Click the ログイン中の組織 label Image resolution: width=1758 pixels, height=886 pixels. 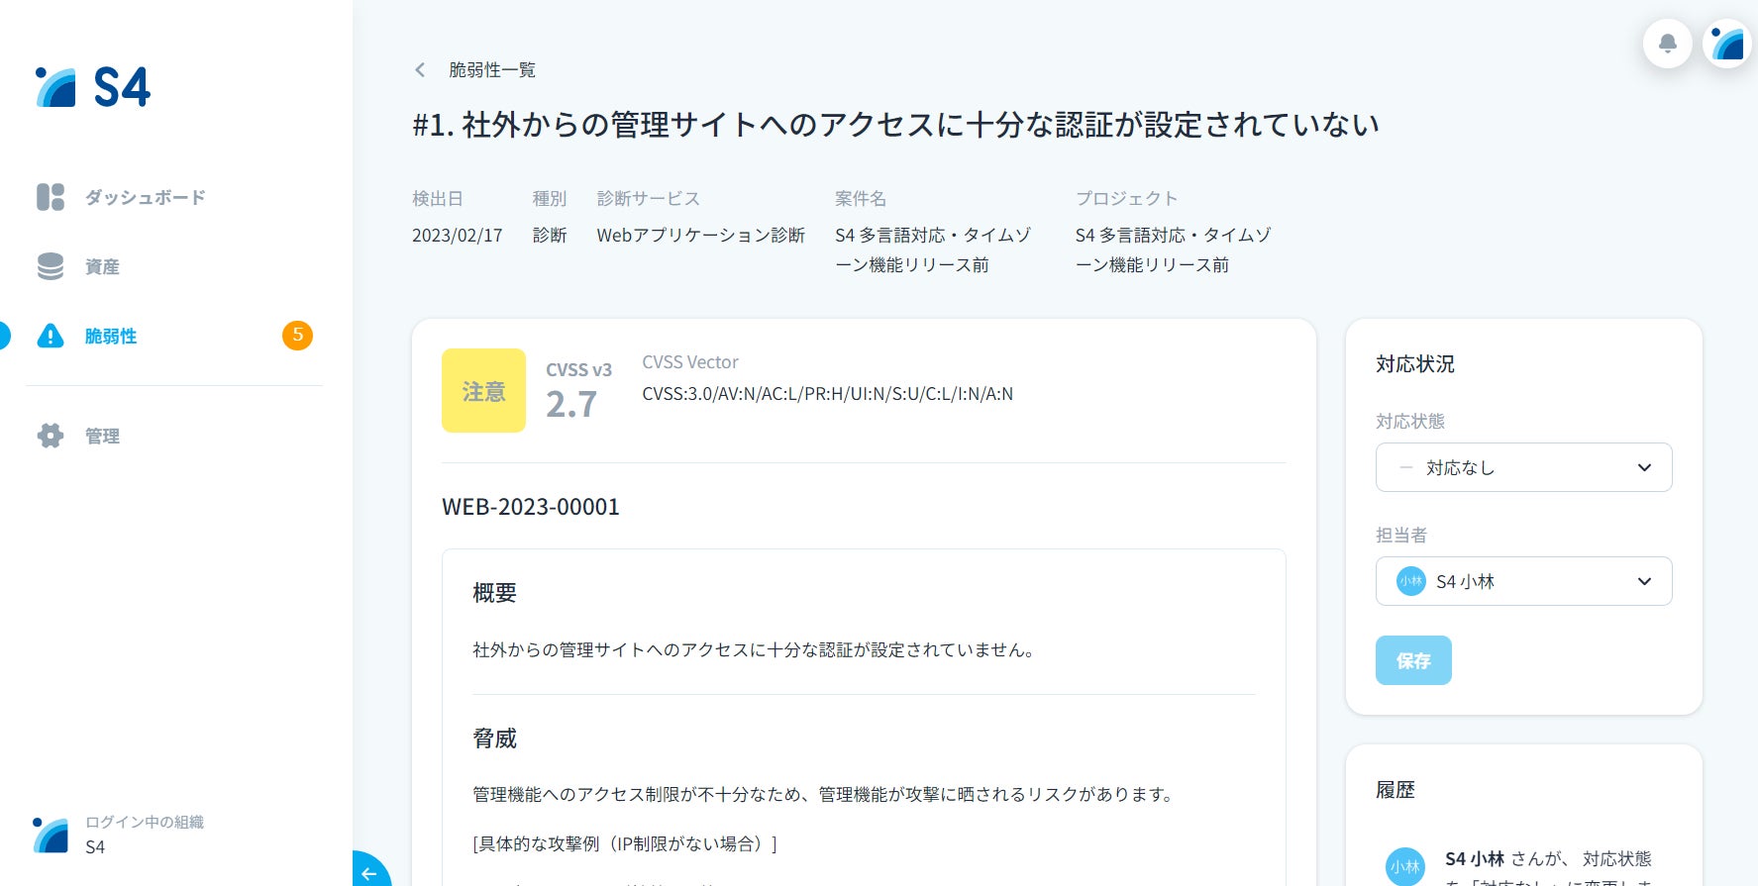click(x=145, y=822)
